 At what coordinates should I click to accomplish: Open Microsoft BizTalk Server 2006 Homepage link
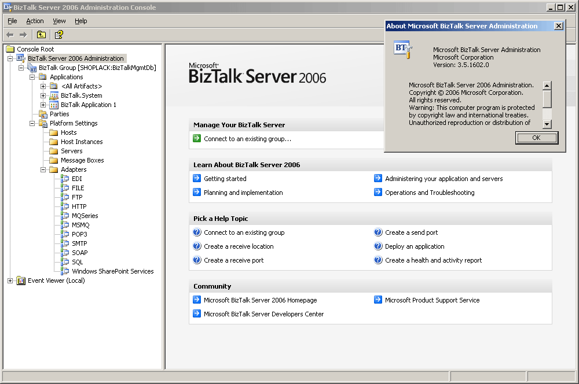click(261, 300)
